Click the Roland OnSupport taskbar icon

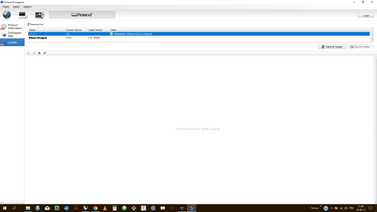point(192,208)
